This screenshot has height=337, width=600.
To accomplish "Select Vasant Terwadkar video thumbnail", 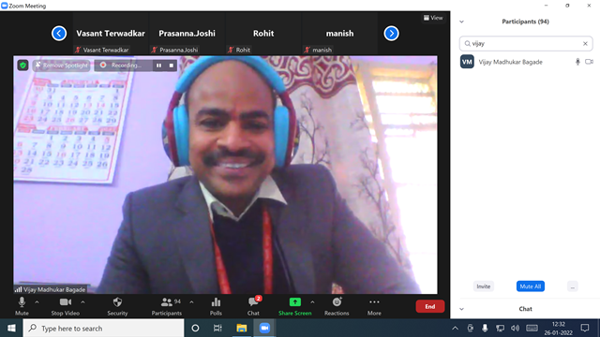I will (111, 34).
